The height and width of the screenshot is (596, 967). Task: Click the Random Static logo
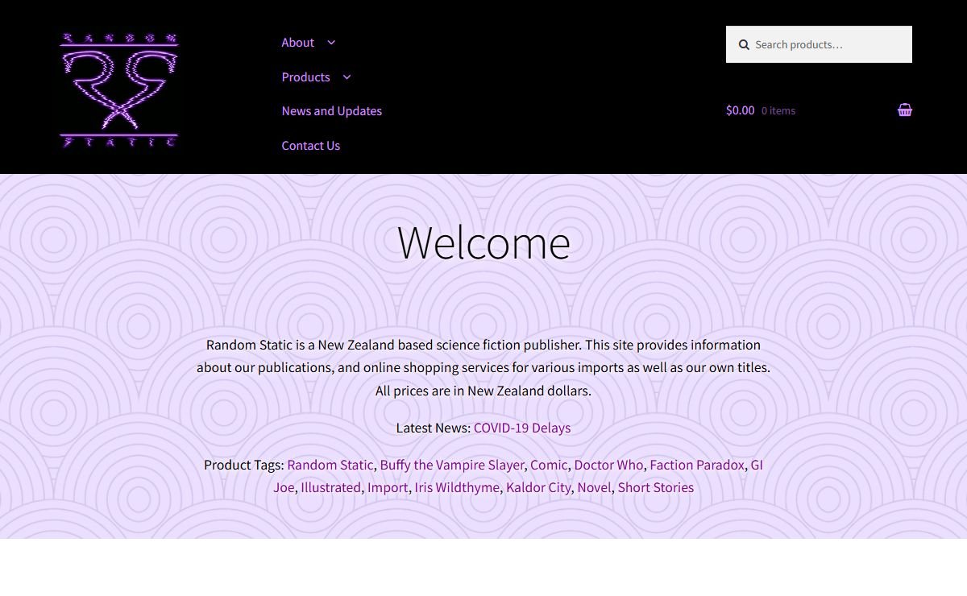pyautogui.click(x=118, y=90)
